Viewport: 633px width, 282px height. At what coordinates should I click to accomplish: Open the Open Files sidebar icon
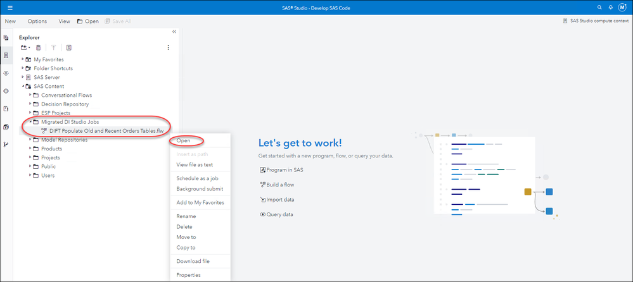click(x=6, y=38)
